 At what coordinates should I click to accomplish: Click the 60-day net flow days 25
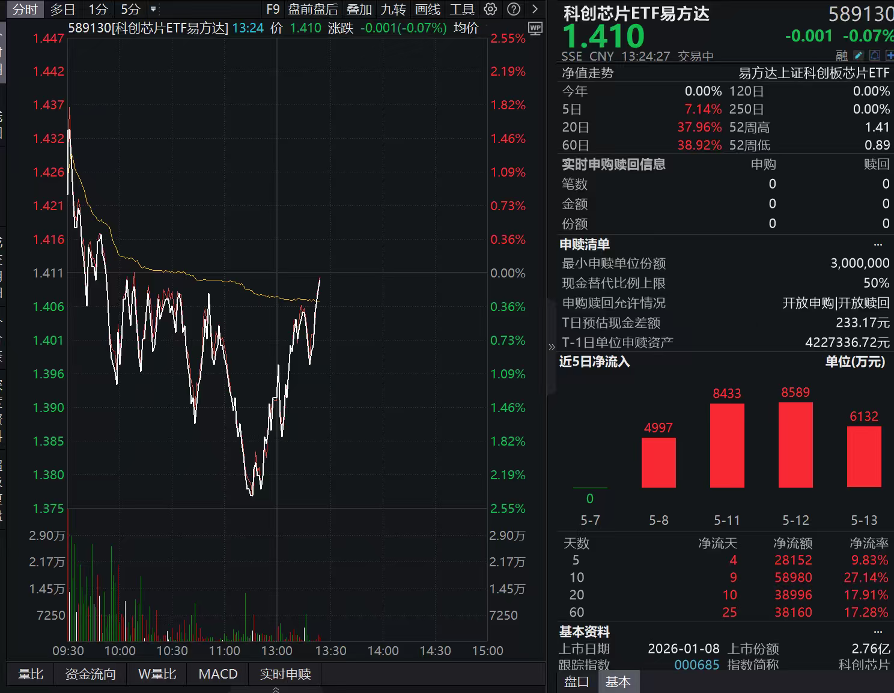pos(729,613)
